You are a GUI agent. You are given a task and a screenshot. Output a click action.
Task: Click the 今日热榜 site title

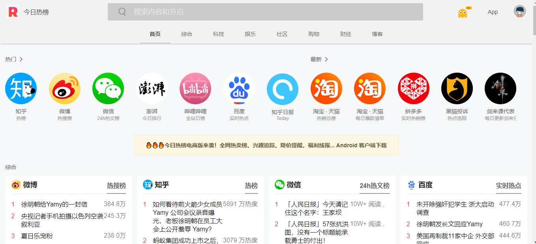tap(36, 12)
